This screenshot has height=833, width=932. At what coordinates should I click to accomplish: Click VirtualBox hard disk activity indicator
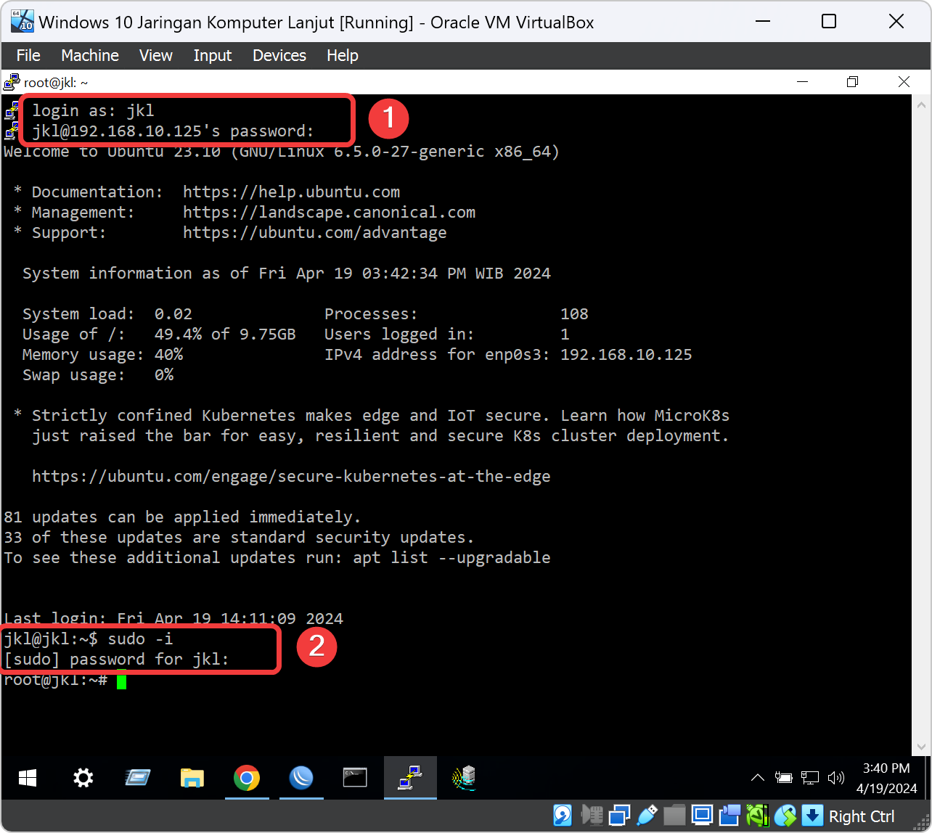pos(563,816)
